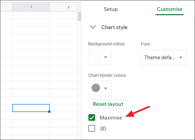The height and width of the screenshot is (140, 195).
Task: Click the blue fill handle of selected cell
Action: click(x=49, y=111)
